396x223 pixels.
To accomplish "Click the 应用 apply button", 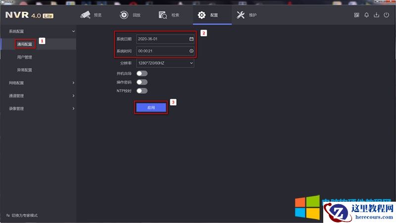I will 151,108.
